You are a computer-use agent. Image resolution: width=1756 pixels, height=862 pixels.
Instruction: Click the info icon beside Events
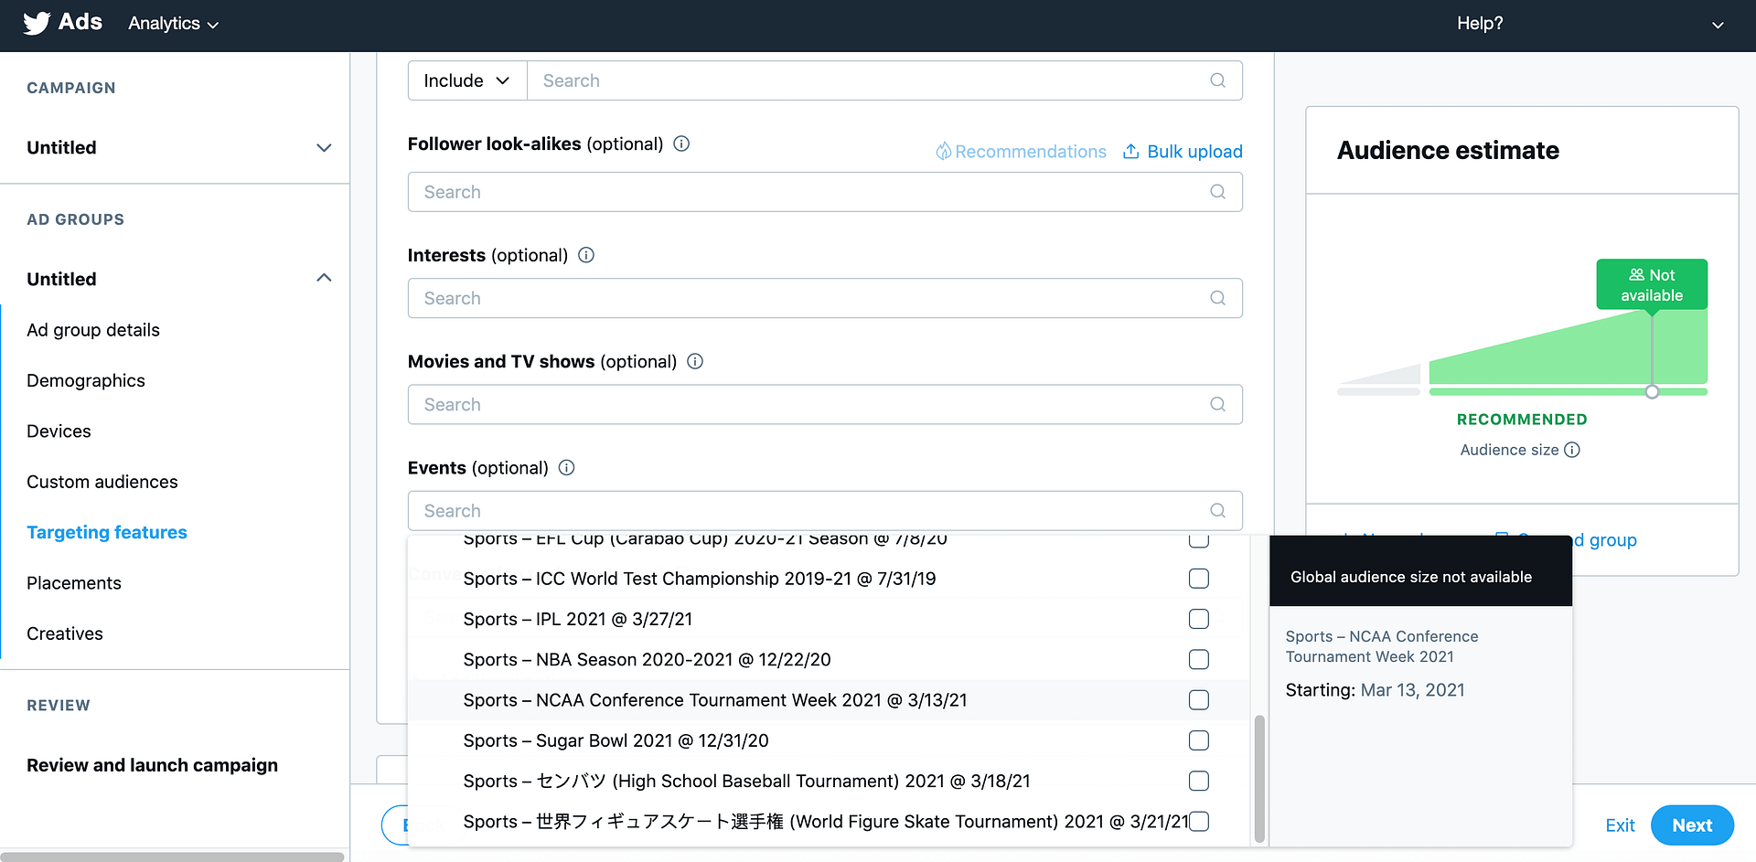pyautogui.click(x=567, y=468)
